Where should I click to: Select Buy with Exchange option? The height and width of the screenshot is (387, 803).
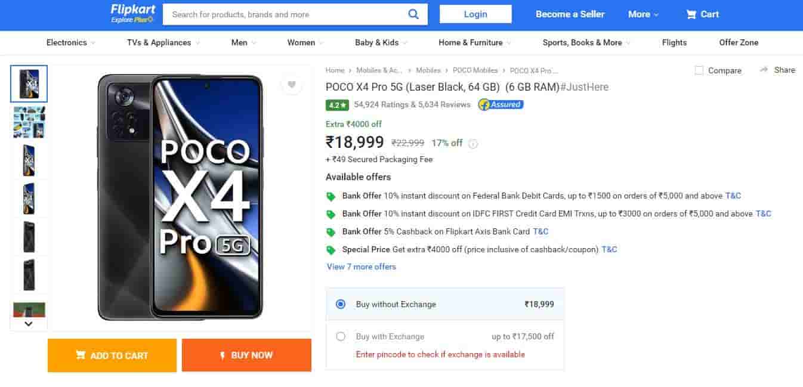coord(341,336)
